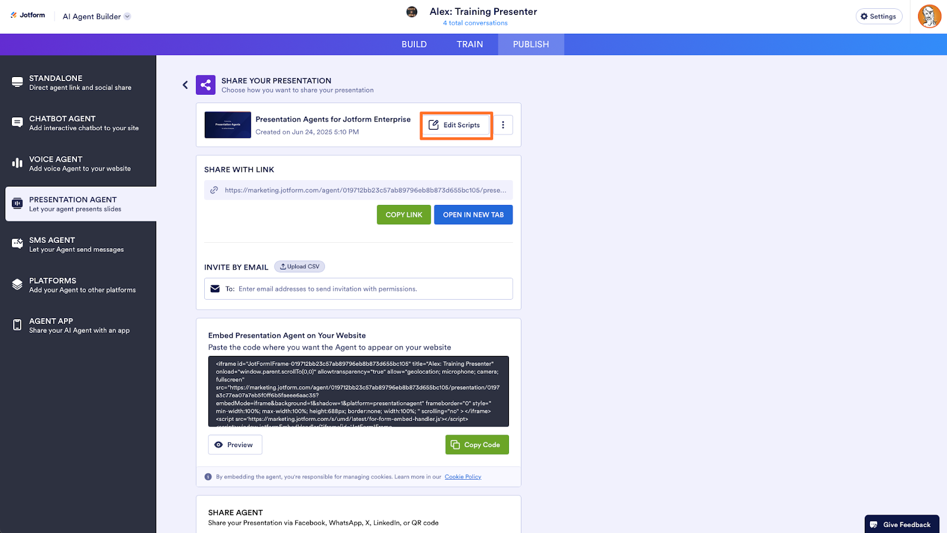The image size is (947, 533).
Task: Click the purple share icon
Action: click(206, 85)
